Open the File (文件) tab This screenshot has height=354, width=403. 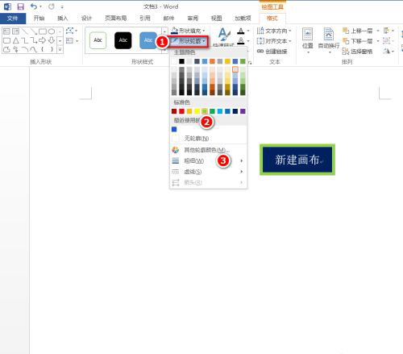[13, 19]
